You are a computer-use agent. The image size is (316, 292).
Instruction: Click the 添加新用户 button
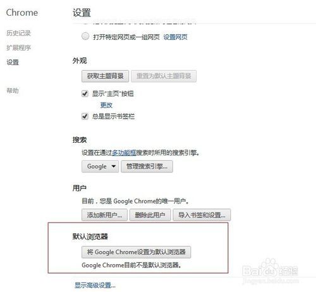tap(104, 215)
